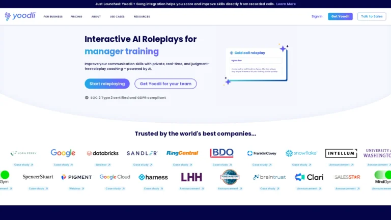This screenshot has height=220, width=391.
Task: Click the BDO logo
Action: pyautogui.click(x=221, y=153)
